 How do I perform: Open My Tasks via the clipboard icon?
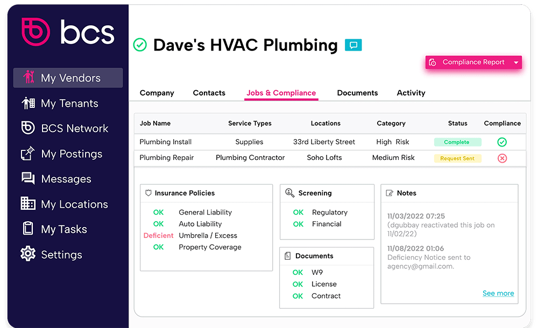tap(28, 229)
